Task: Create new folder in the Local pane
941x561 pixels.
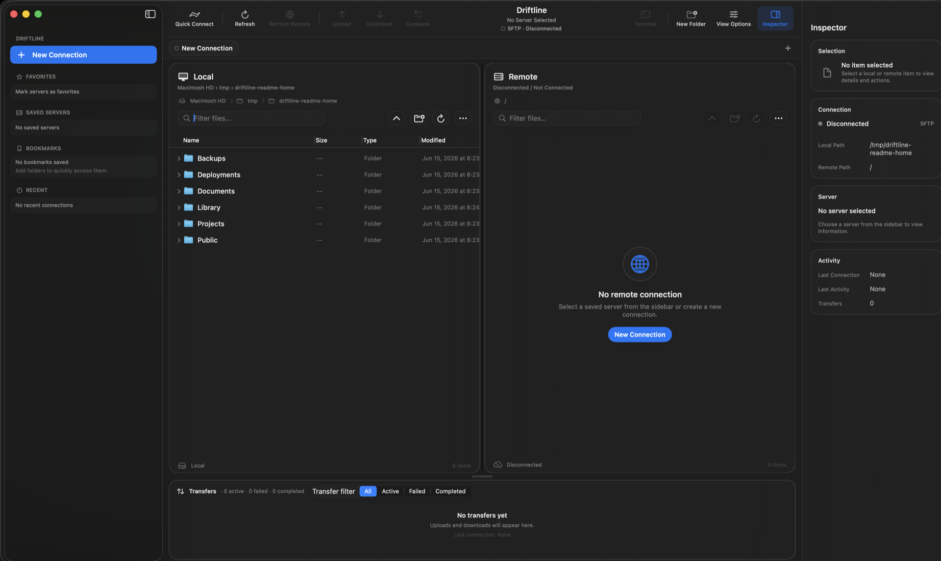Action: [419, 118]
